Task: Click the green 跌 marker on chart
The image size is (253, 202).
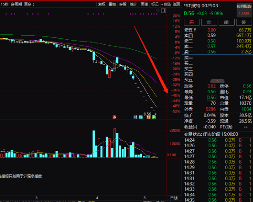Action: pyautogui.click(x=154, y=117)
